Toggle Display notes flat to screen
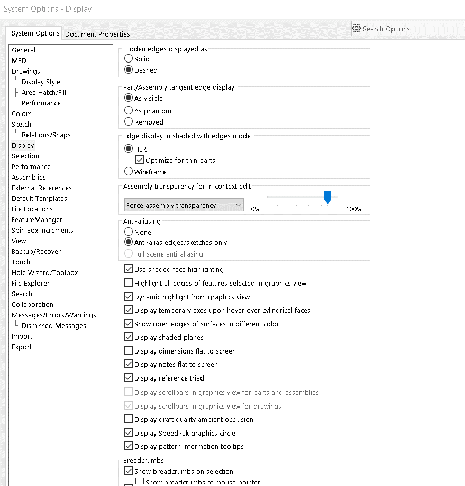Screen dimensions: 465x486 tap(129, 364)
